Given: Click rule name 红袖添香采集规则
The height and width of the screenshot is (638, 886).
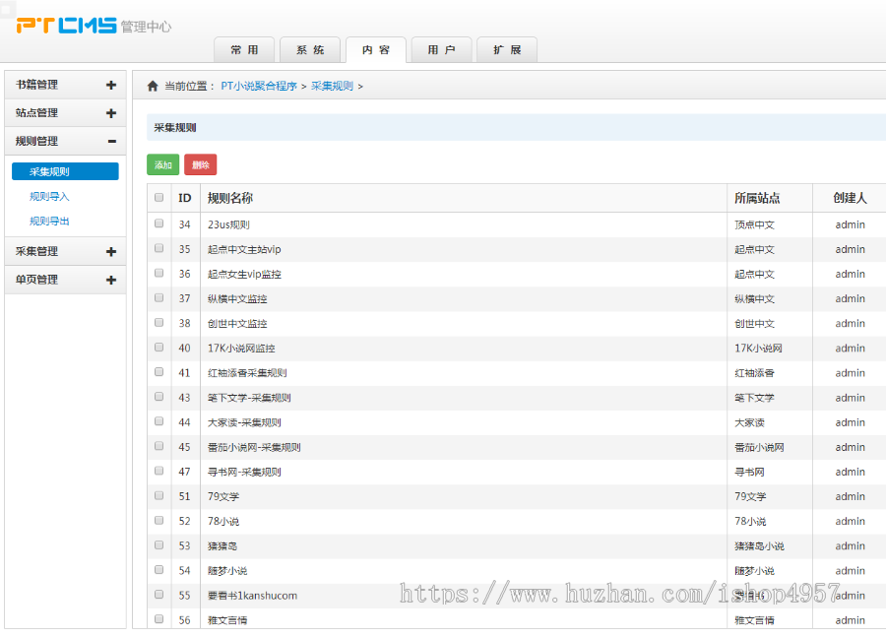Looking at the screenshot, I should point(247,373).
